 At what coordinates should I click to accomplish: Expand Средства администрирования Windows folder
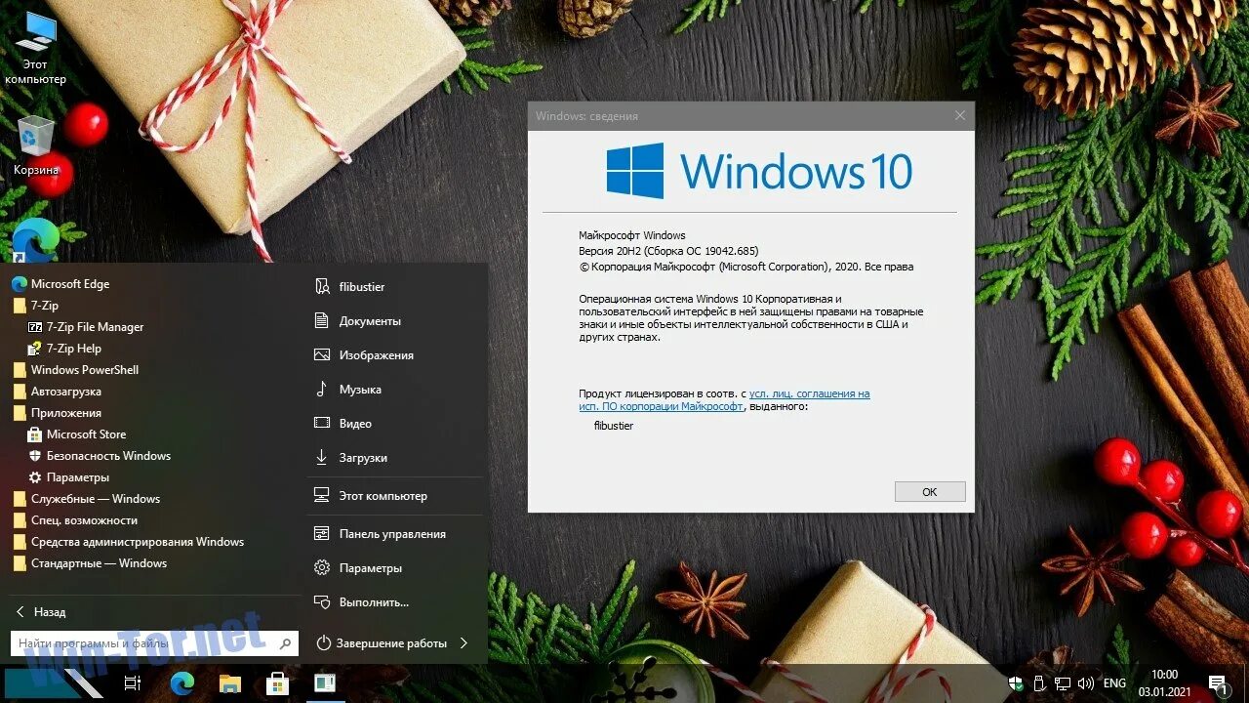(x=128, y=542)
